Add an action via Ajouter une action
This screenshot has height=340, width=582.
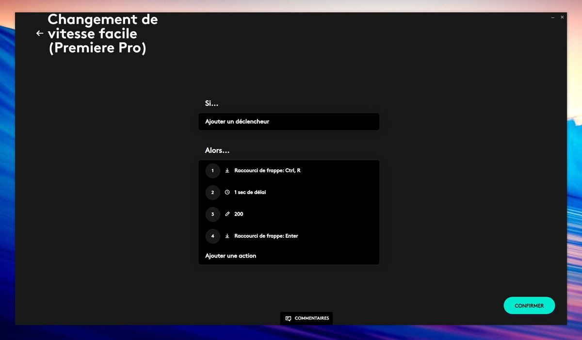(x=231, y=256)
